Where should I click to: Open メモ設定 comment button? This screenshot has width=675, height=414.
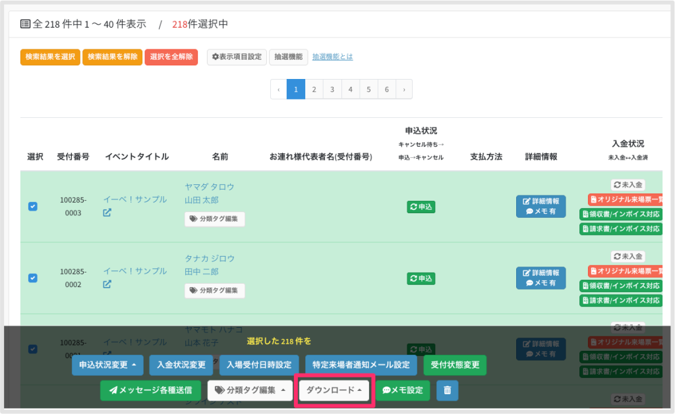(x=403, y=390)
